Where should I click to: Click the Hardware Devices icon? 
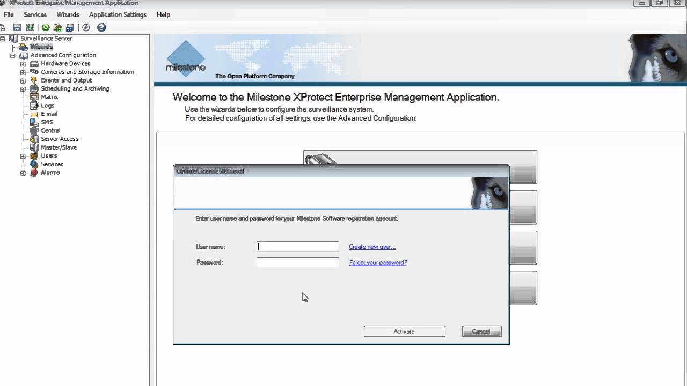[34, 64]
